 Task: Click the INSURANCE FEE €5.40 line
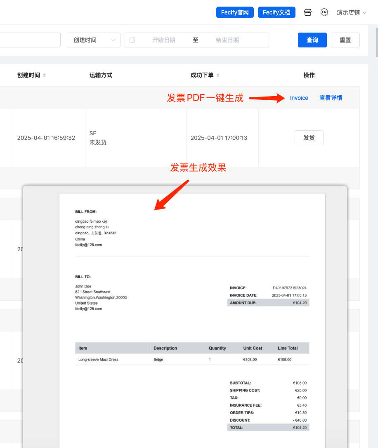pyautogui.click(x=268, y=405)
